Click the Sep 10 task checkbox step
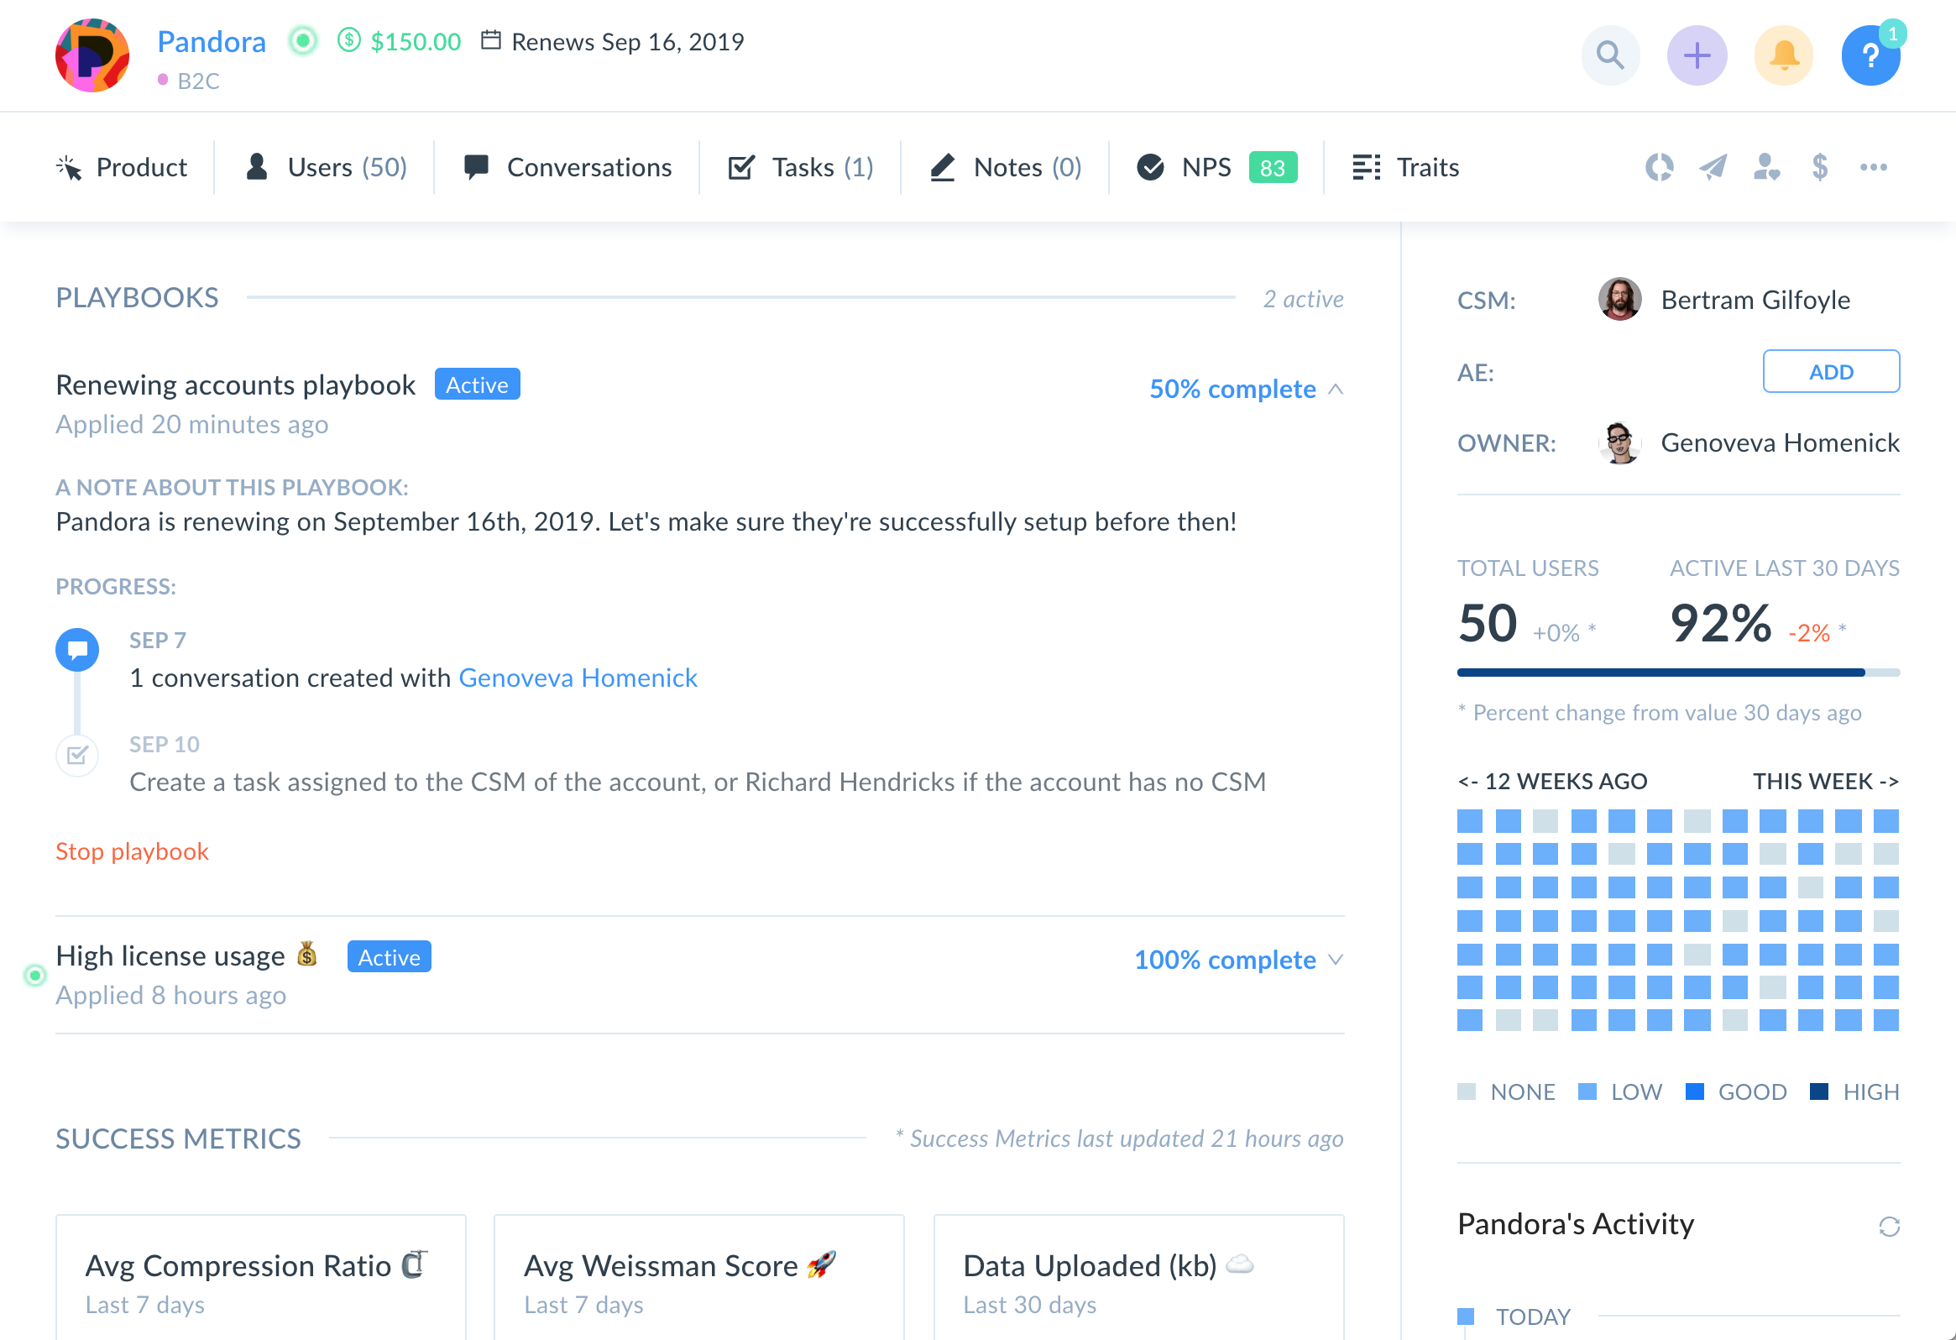Screen dimensions: 1956x1340 [x=77, y=754]
